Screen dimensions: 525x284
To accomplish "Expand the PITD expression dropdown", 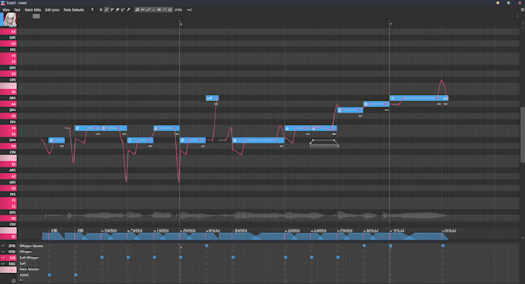I will click(2, 252).
